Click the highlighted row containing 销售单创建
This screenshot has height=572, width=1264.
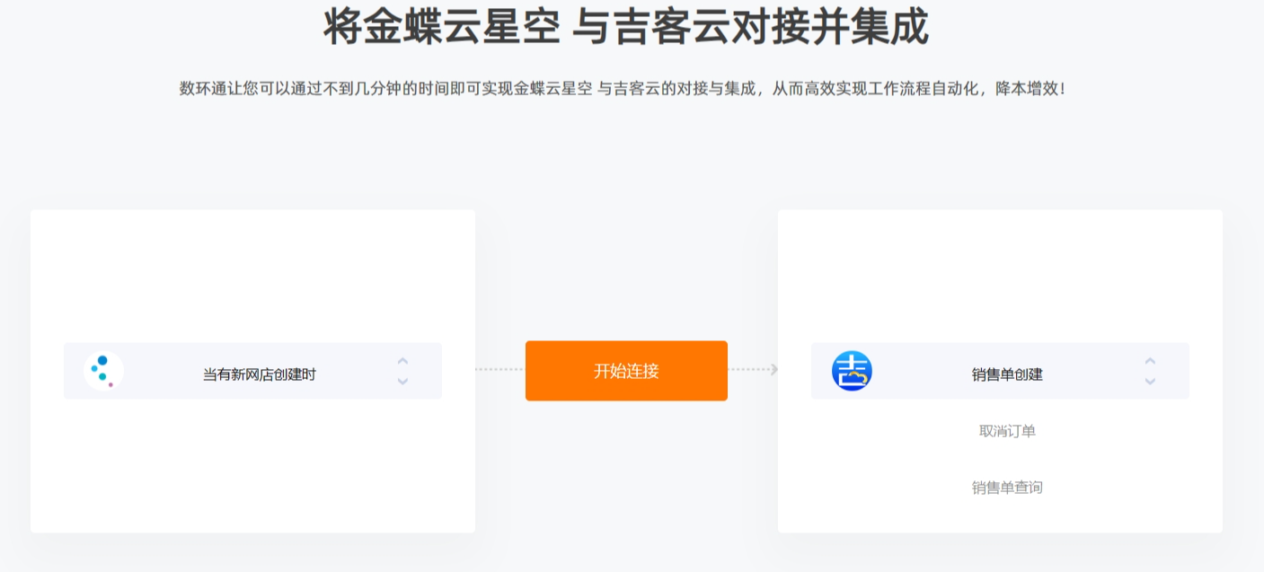click(x=1000, y=371)
